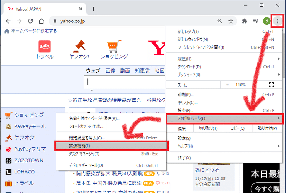Select シークレット ウィンドウを開く(I)
The width and height of the screenshot is (286, 193).
(225, 47)
